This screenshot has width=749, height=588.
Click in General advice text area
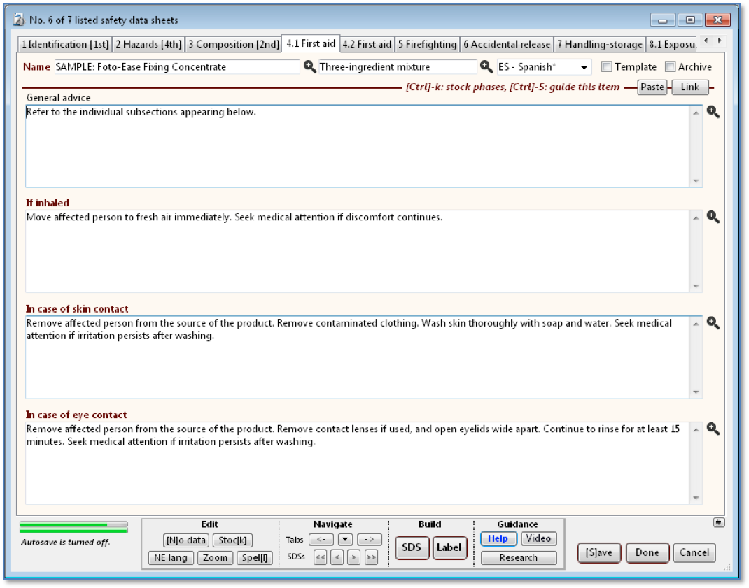(x=357, y=146)
